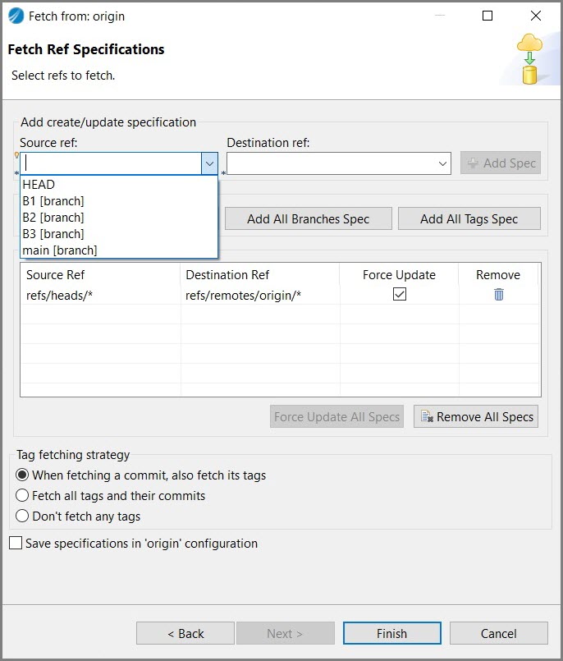Pick HEAD from the source ref list
The height and width of the screenshot is (661, 563).
tap(39, 185)
